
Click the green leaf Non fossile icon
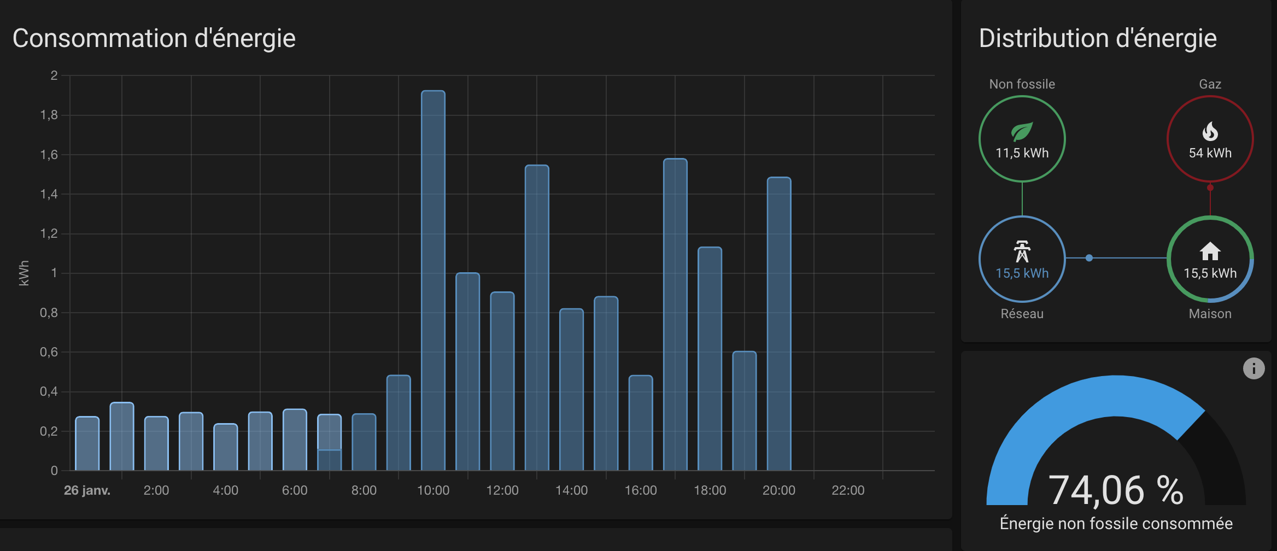click(x=1022, y=132)
